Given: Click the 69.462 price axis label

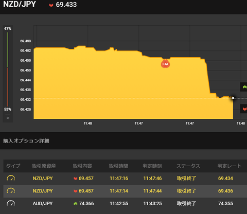Looking at the screenshot, I should (26, 50).
